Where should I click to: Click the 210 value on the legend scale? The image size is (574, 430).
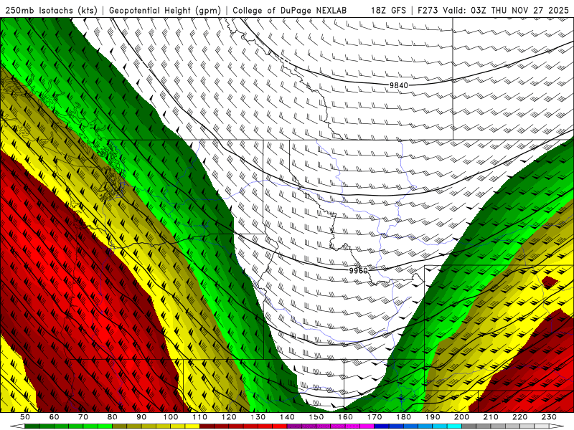pyautogui.click(x=491, y=417)
